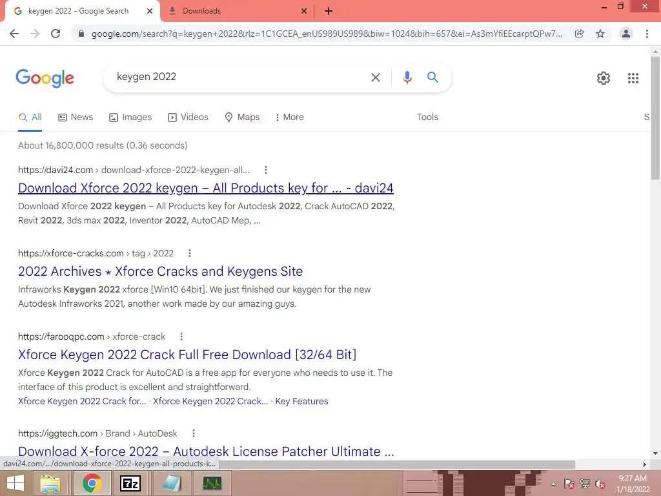
Task: Click the browser forward arrow
Action: point(35,34)
